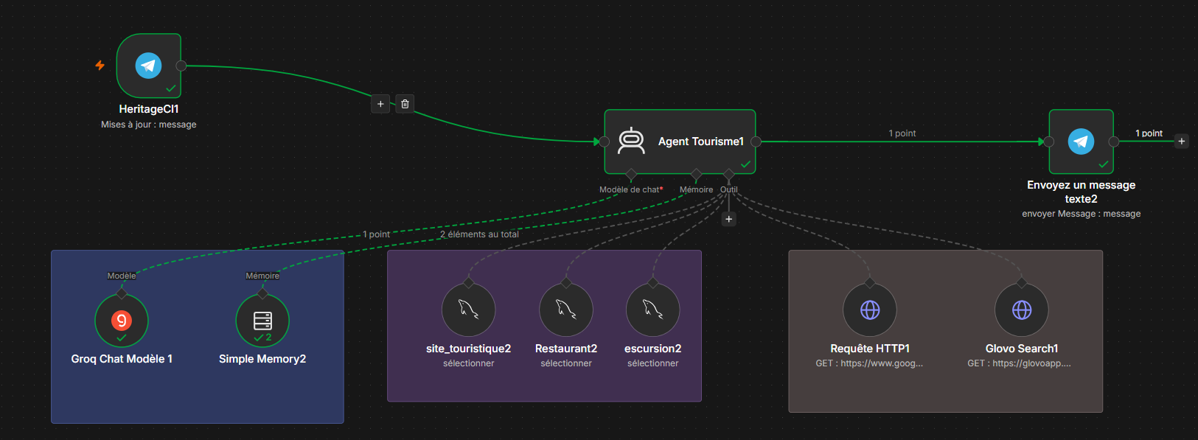Click the Mémoire connector diamond on agent
The height and width of the screenshot is (440, 1198).
[x=697, y=175]
